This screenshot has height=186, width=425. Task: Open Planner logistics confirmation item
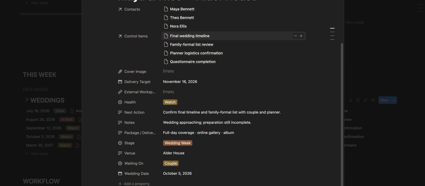tap(196, 53)
